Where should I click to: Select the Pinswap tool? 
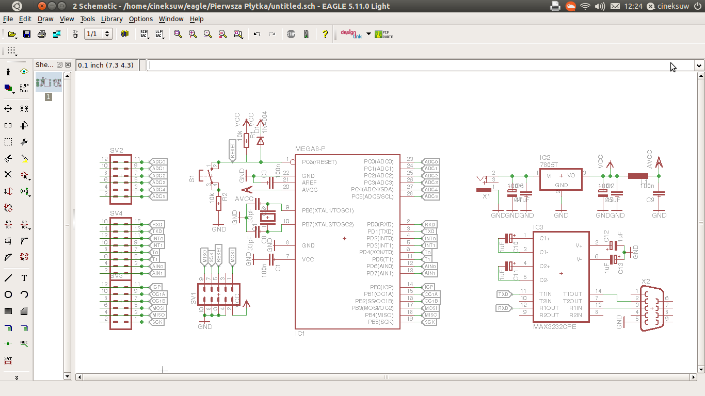pyautogui.click(x=8, y=191)
